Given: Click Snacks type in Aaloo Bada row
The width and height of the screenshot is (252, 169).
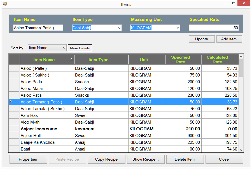Looking at the screenshot, I should (x=101, y=82).
